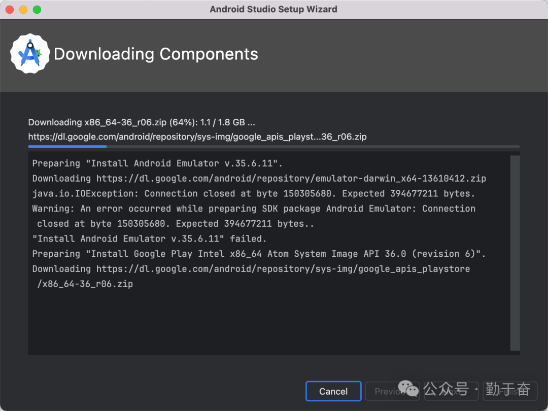Click the green zoom window button
Image resolution: width=548 pixels, height=411 pixels.
[37, 10]
